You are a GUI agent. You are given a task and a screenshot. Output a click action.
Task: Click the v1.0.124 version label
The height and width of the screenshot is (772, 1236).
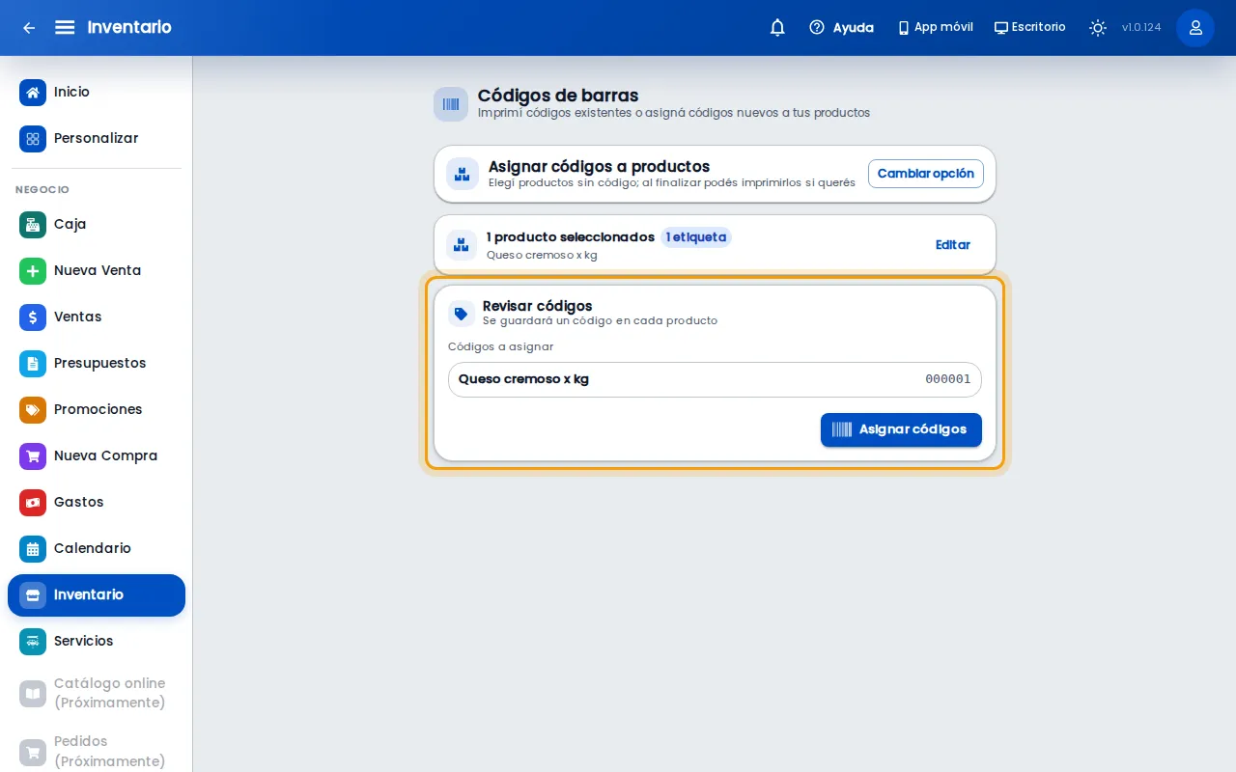click(x=1141, y=27)
